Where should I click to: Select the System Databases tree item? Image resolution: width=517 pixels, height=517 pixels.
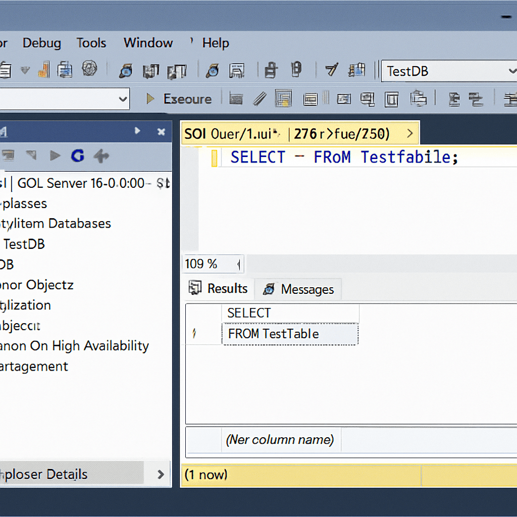56,224
